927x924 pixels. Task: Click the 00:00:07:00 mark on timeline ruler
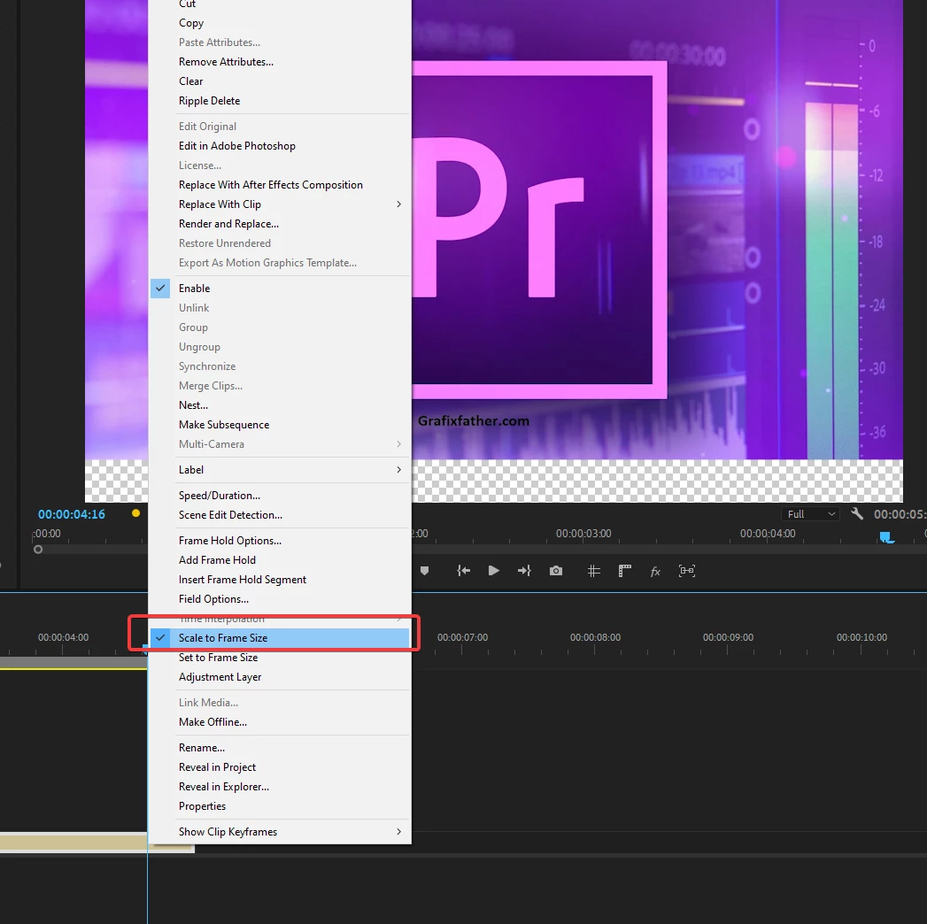(462, 637)
